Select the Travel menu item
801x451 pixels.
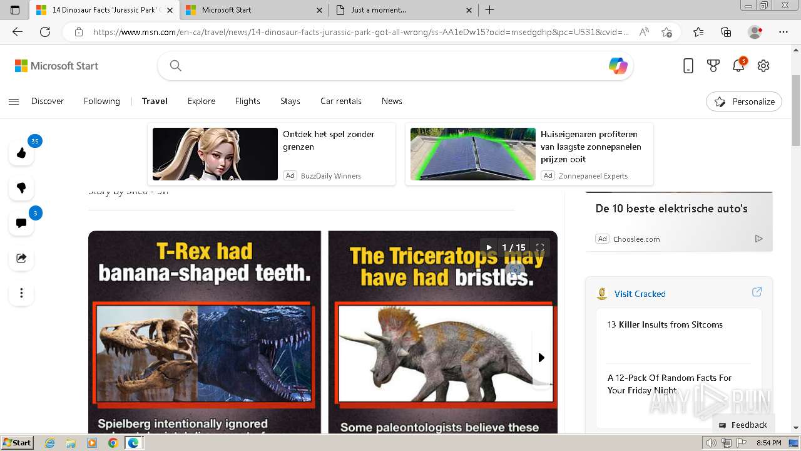[155, 101]
